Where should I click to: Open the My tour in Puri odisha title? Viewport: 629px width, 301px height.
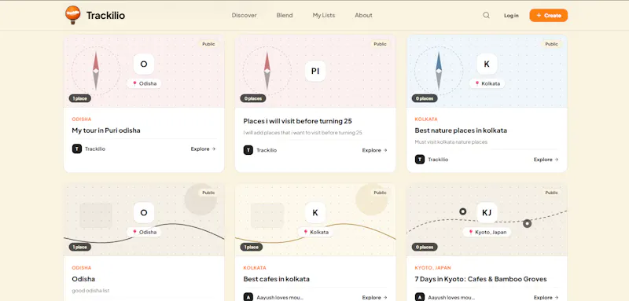point(106,130)
